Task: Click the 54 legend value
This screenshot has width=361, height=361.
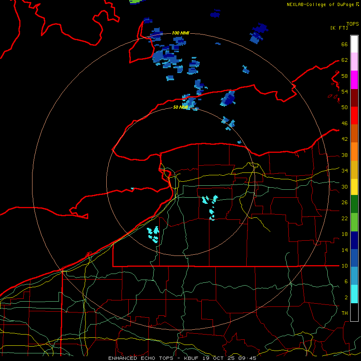Action: pyautogui.click(x=345, y=91)
